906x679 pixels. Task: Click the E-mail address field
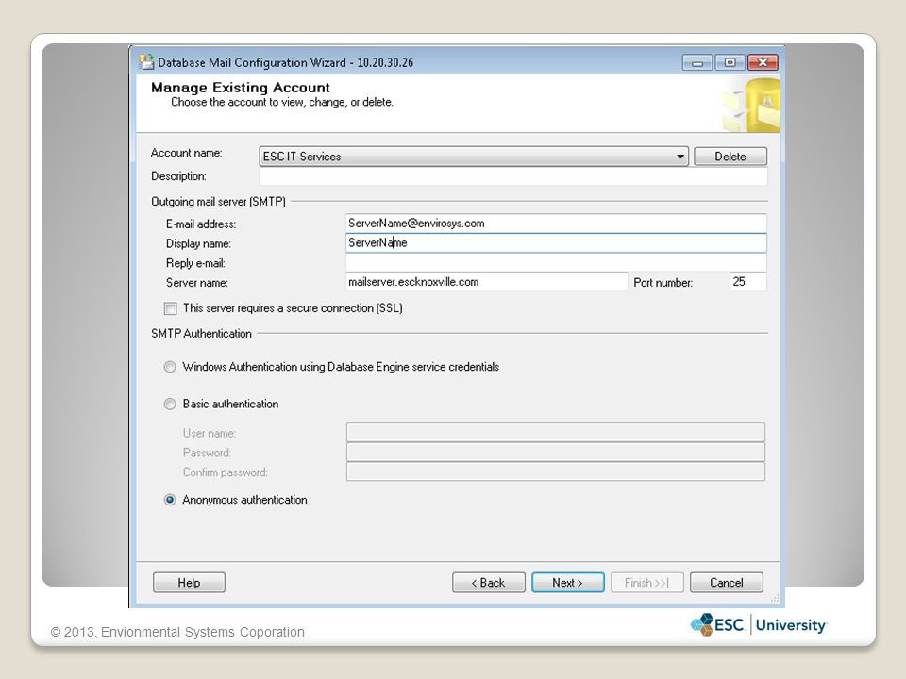tap(556, 224)
